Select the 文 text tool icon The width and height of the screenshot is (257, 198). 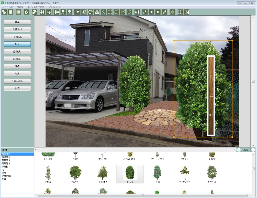[x=103, y=12]
